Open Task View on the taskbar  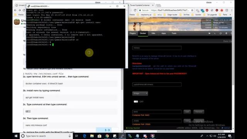point(76,136)
